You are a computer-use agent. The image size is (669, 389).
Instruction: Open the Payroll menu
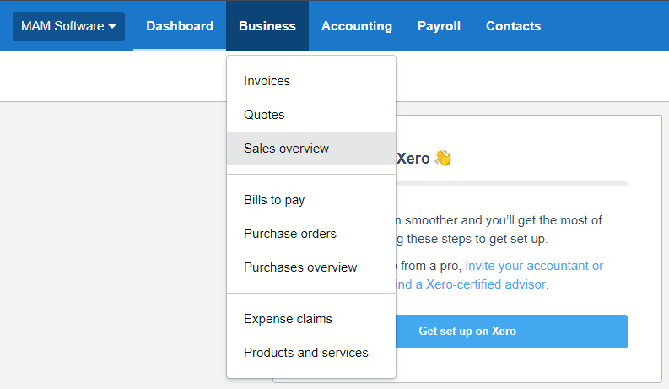pos(439,26)
